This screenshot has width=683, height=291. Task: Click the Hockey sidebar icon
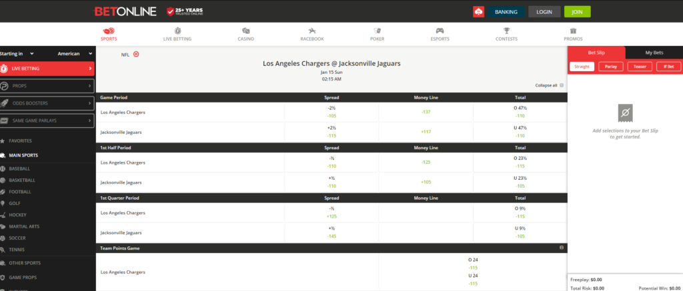tap(3, 215)
